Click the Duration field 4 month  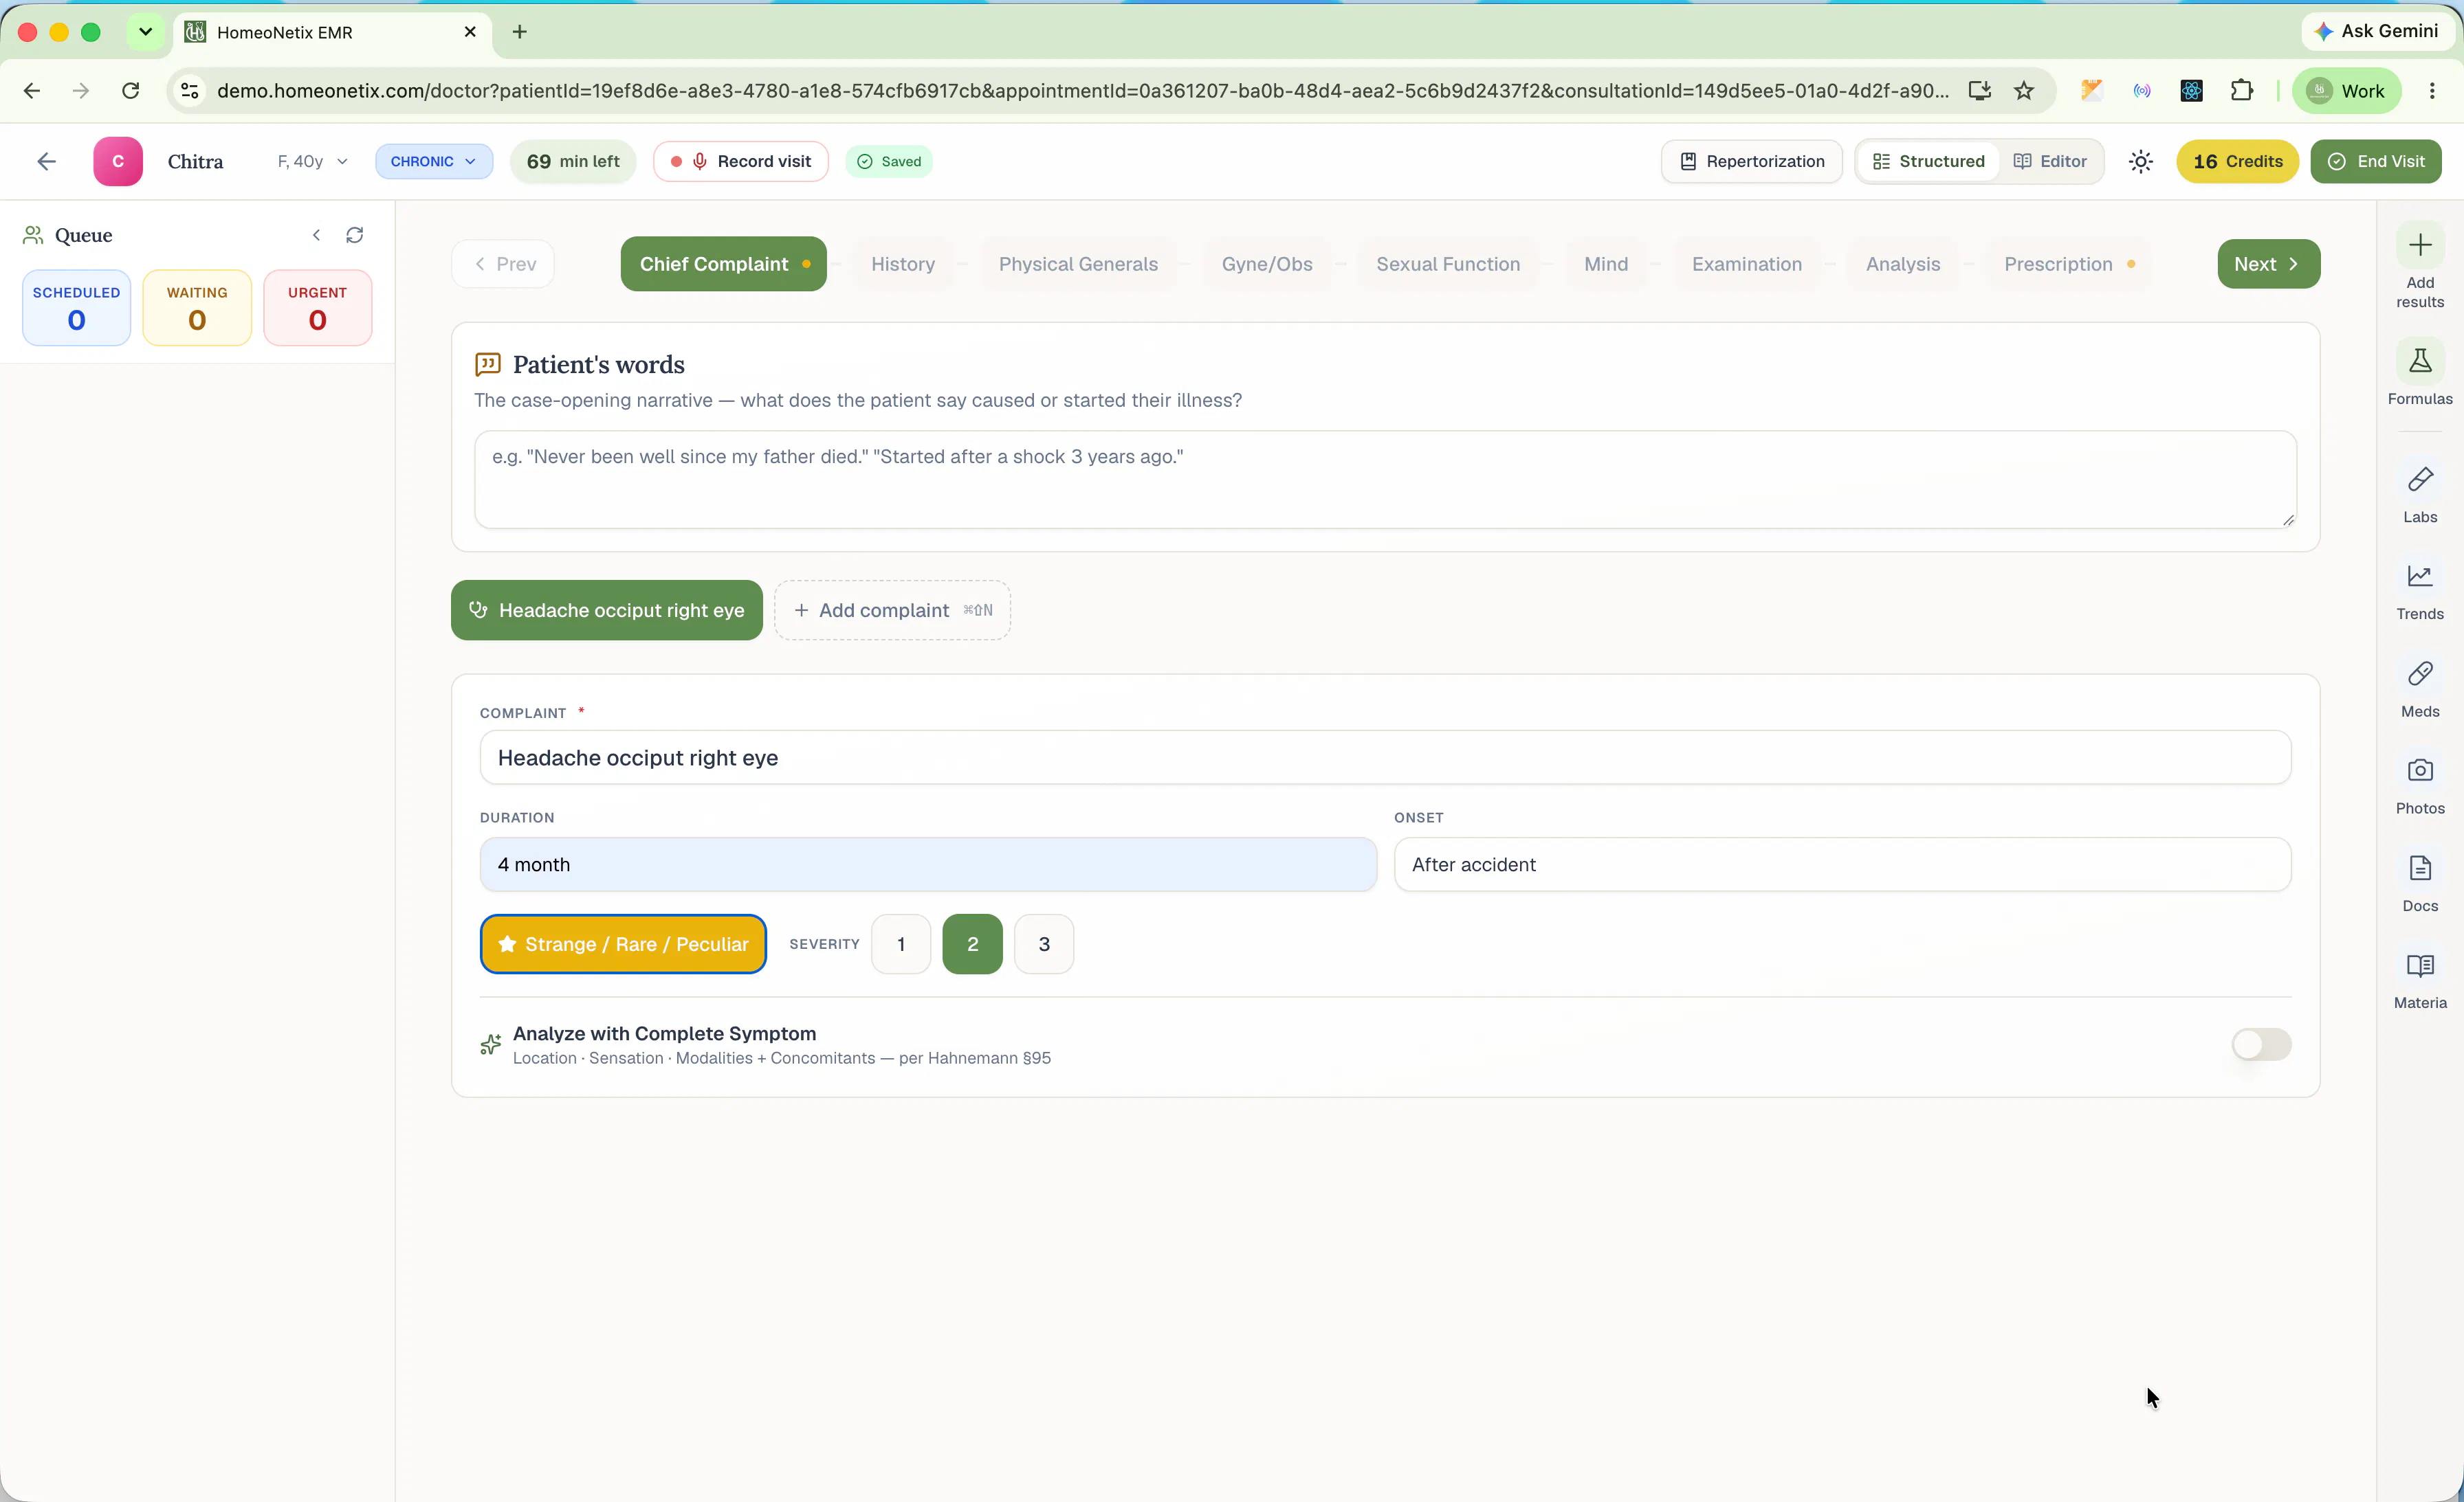pyautogui.click(x=928, y=864)
